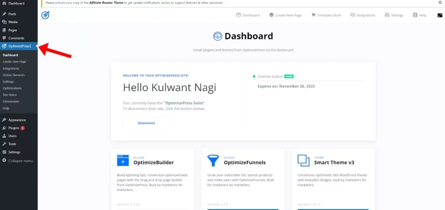Click the activate link in the notice
Screen dimensions: 445x210
[60, 3]
